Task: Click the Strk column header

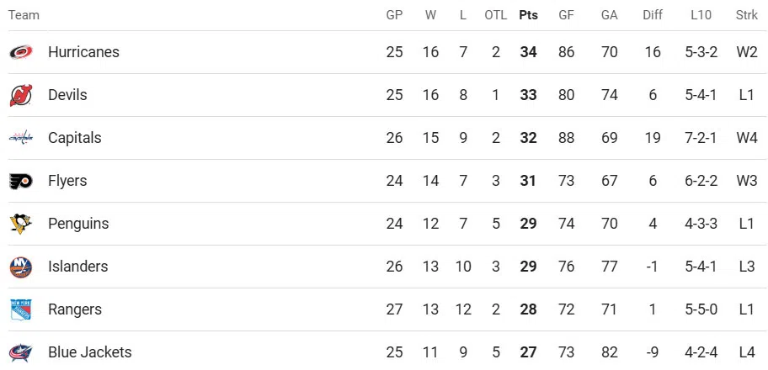Action: pos(746,15)
